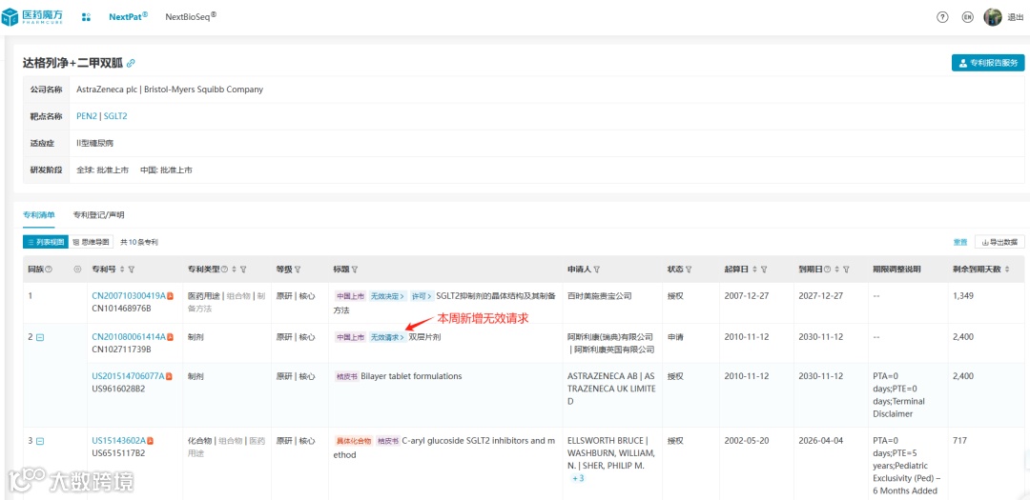Click the 专利报告服务 button
The image size is (1030, 500).
[x=988, y=63]
